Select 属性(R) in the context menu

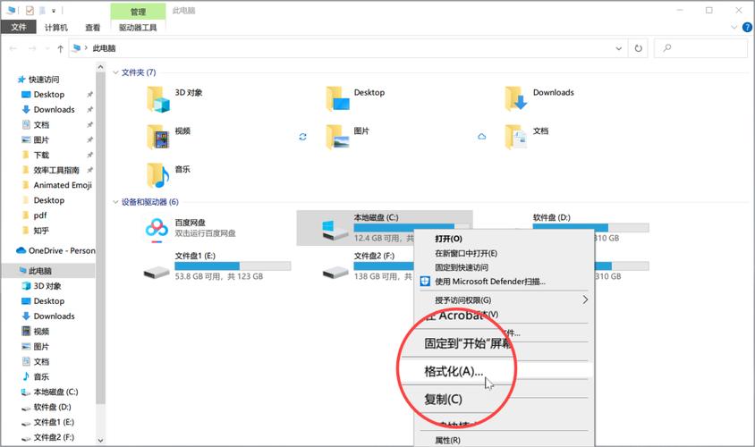(447, 440)
